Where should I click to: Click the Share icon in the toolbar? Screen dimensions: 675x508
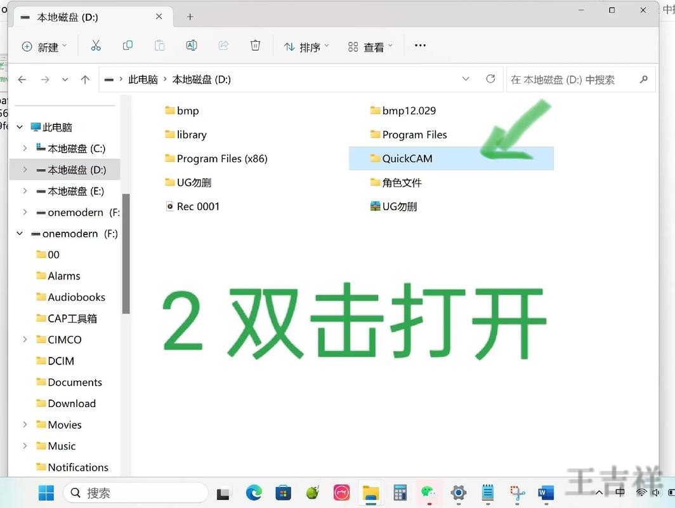click(x=223, y=46)
